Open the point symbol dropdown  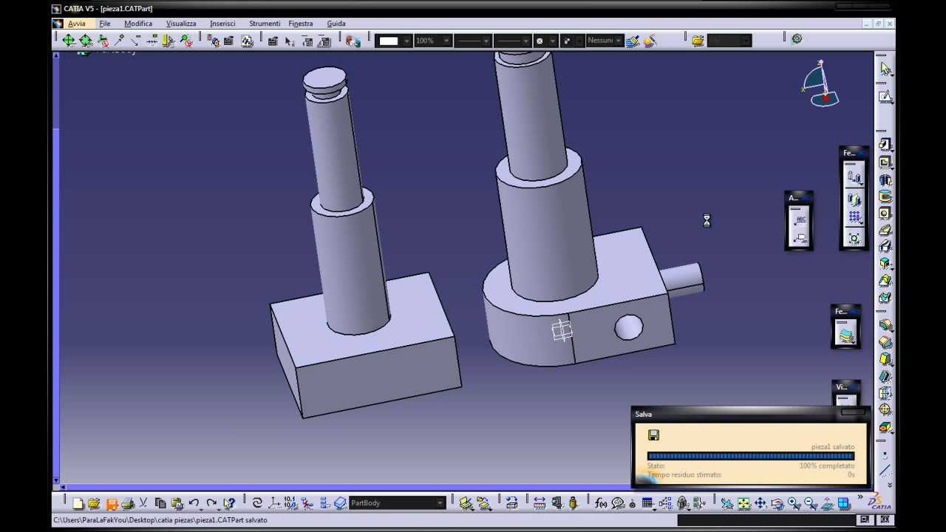(x=552, y=41)
